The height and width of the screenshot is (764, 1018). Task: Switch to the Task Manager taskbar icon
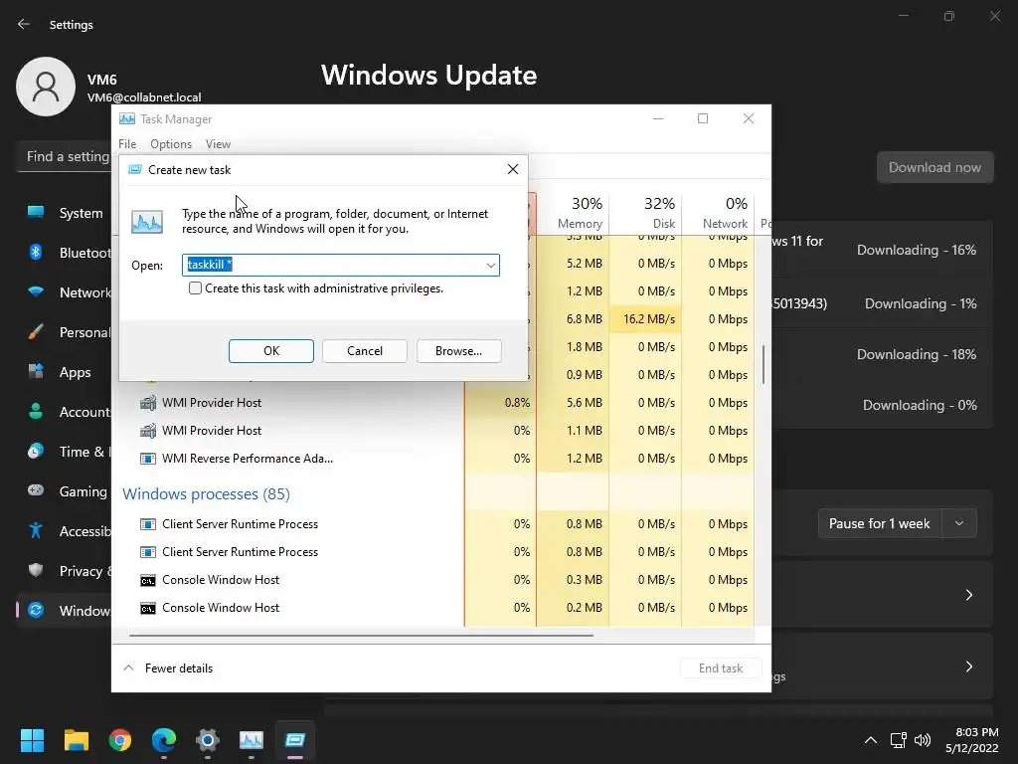[252, 740]
